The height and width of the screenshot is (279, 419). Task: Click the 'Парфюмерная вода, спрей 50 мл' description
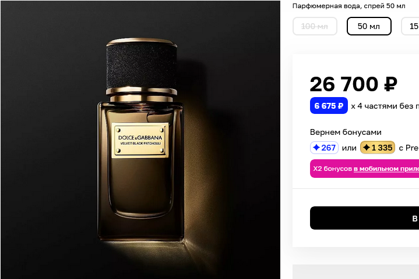348,6
